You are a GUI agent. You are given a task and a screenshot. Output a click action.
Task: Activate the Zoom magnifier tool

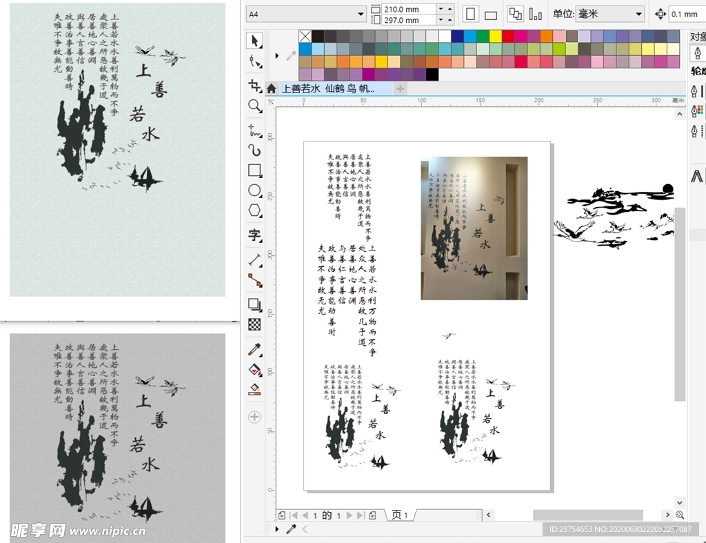click(x=255, y=106)
